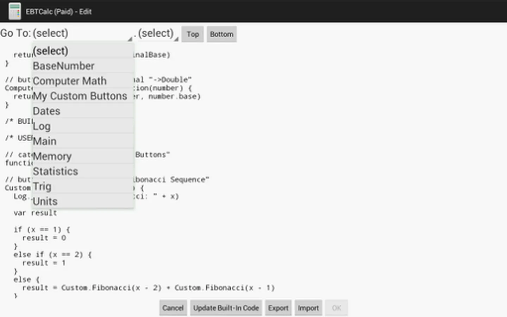Jump to Top of the code
507x317 pixels.
click(x=193, y=34)
